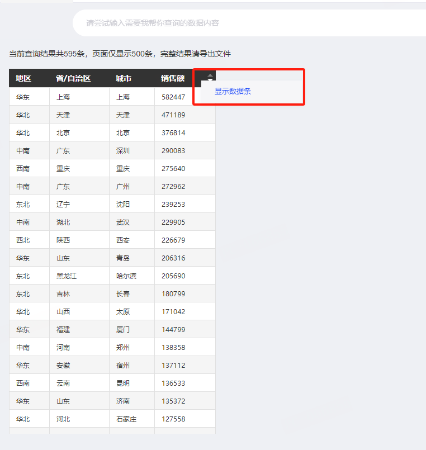The image size is (426, 450).
Task: Click the sort arrows icon beside 销售额
Action: pyautogui.click(x=210, y=78)
